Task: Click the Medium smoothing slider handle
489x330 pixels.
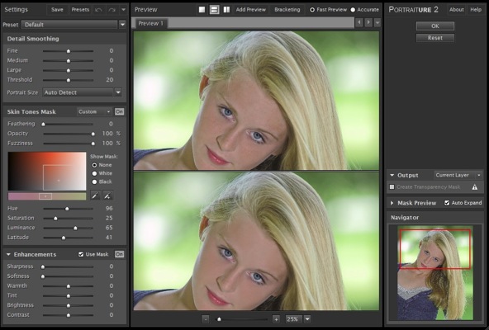Action: tap(69, 61)
